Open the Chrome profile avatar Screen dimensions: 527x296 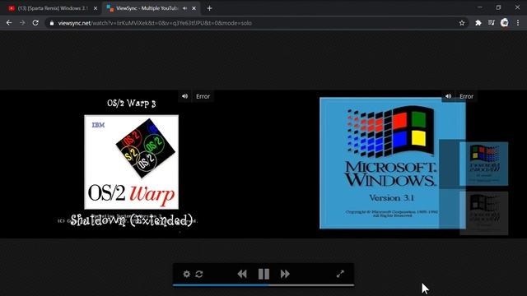[505, 23]
